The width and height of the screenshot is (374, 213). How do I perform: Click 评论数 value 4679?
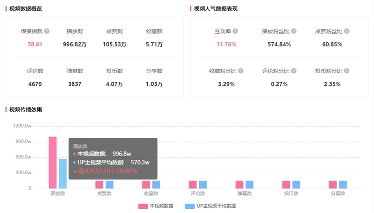pos(35,84)
